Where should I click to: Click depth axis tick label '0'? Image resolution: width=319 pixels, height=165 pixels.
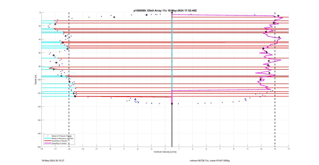(x=40, y=12)
